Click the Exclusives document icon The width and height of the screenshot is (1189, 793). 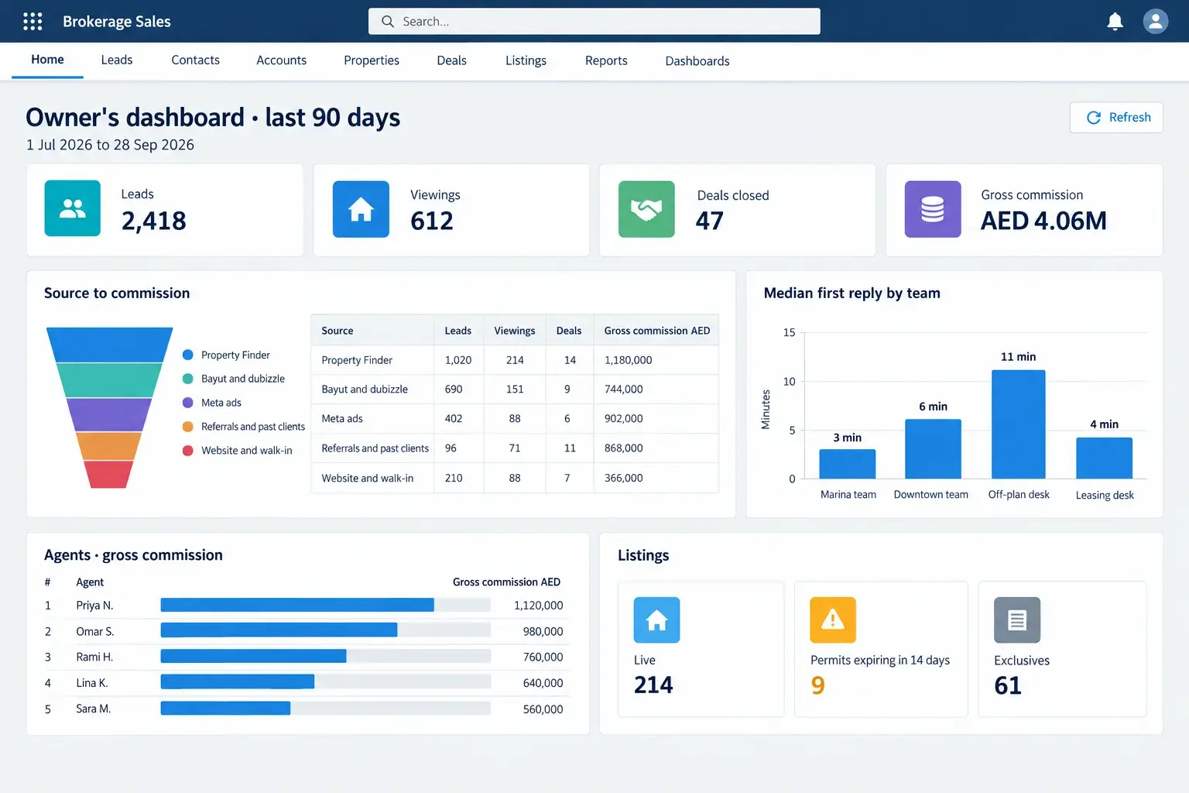click(x=1017, y=620)
